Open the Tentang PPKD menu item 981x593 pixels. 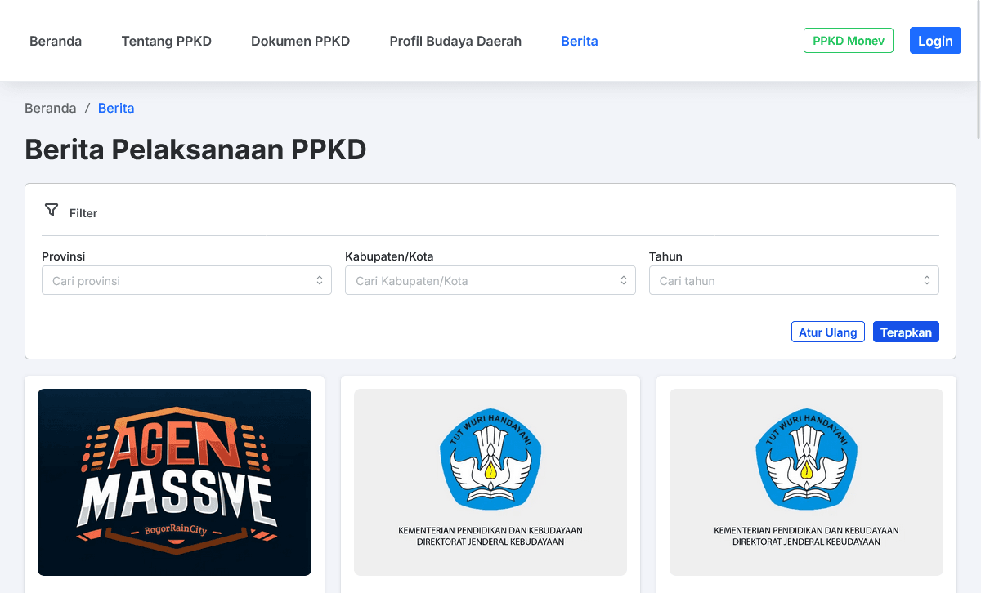pyautogui.click(x=166, y=41)
